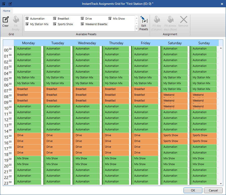The image size is (226, 195).
Task: Select the Monday column header
Action: click(x=28, y=43)
